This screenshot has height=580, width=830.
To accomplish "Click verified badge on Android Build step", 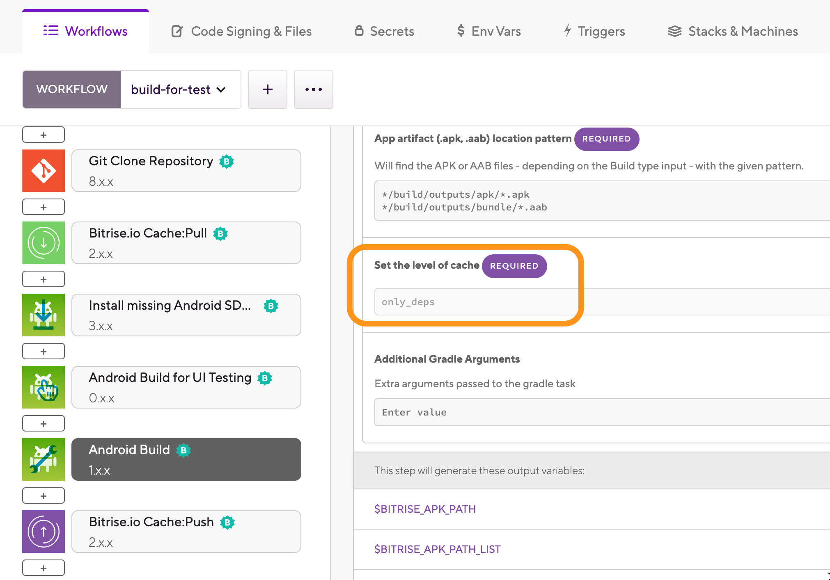I will [183, 450].
